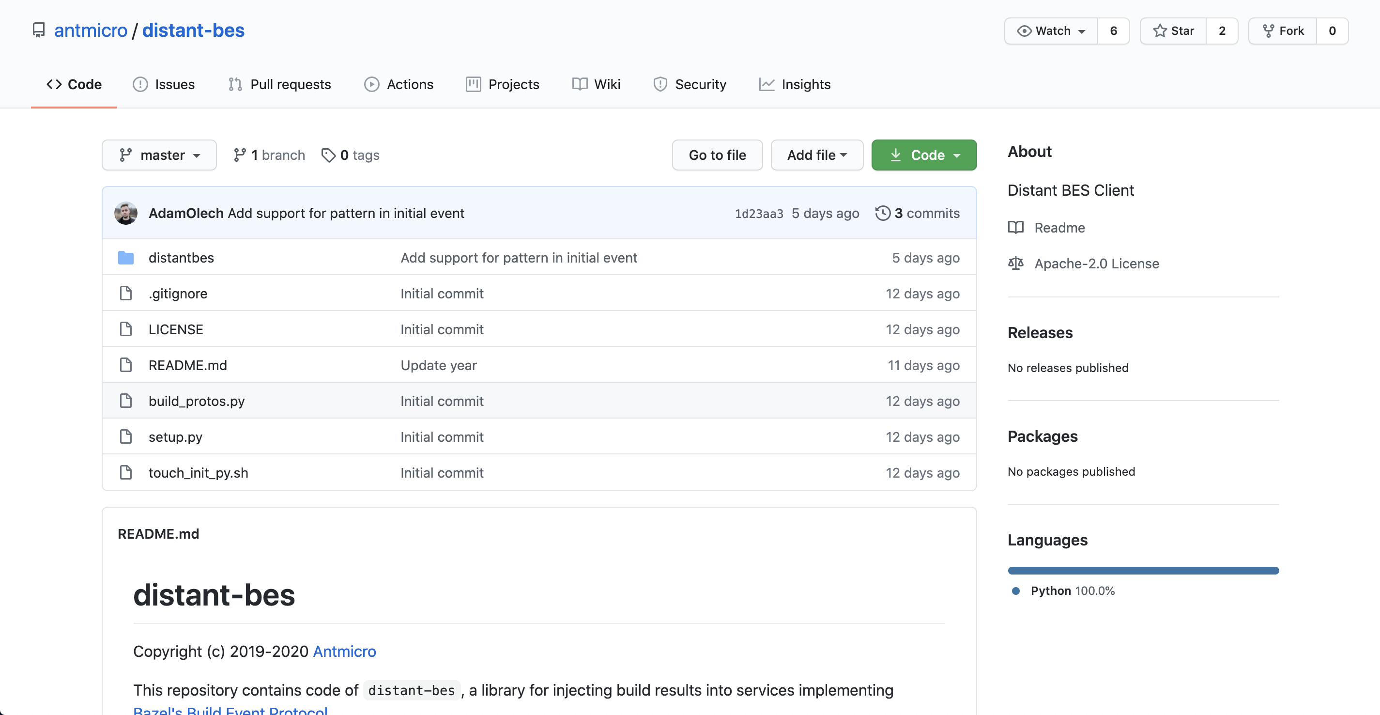1380x715 pixels.
Task: Click the repository icon before antmicro
Action: [x=39, y=31]
